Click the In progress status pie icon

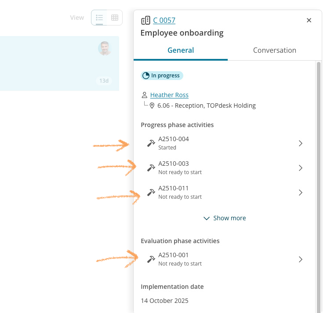(x=146, y=76)
